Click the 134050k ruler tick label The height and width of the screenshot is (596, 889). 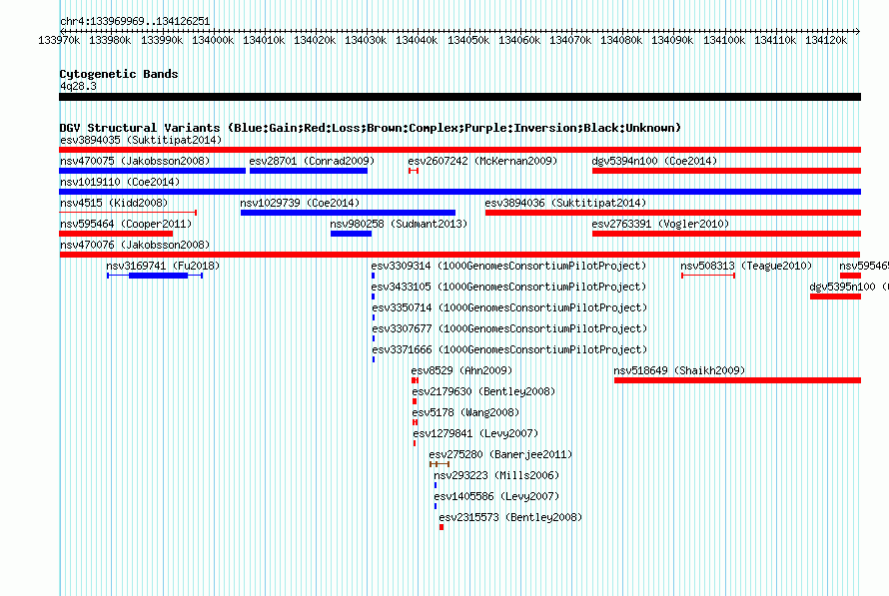(x=468, y=40)
